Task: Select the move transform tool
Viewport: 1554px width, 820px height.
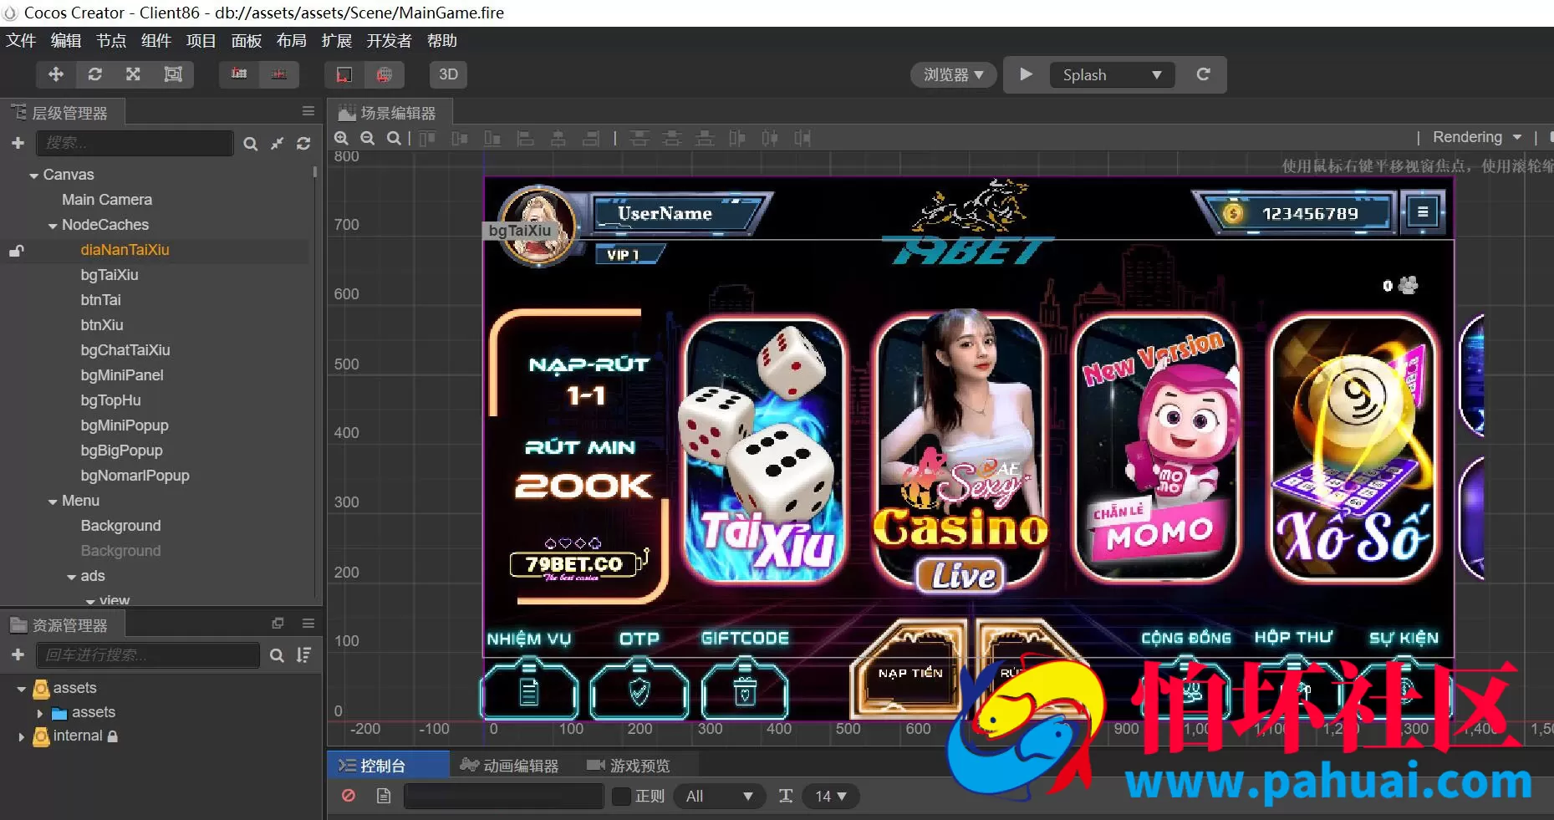Action: point(56,74)
